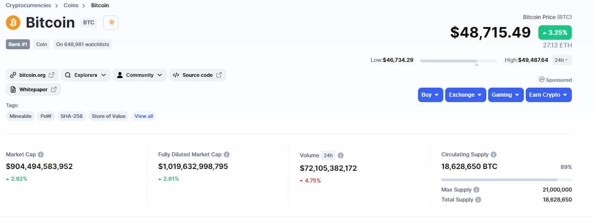
Task: Go to Coins breadcrumb
Action: [x=71, y=5]
